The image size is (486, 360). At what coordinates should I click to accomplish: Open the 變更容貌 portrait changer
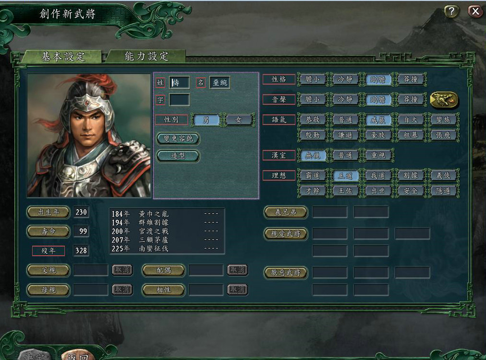[x=178, y=138]
